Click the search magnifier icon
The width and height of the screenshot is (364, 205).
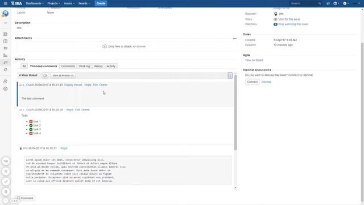tap(320, 3)
